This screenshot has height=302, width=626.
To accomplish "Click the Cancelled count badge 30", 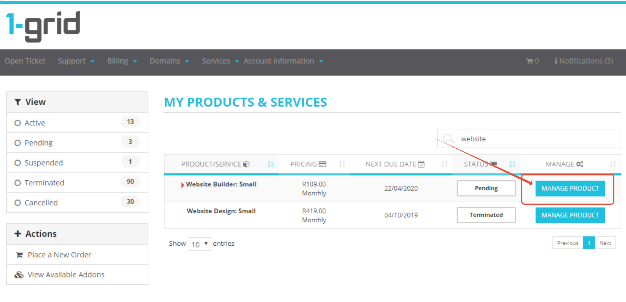I will click(x=130, y=202).
